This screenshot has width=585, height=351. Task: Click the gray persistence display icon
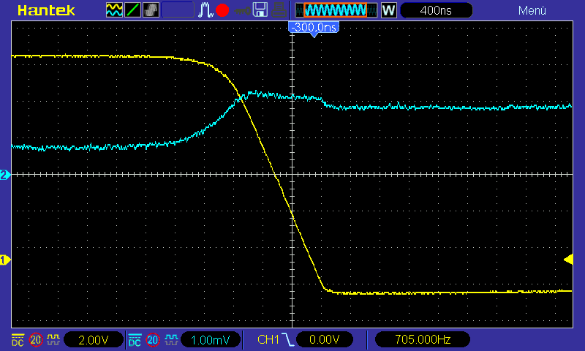pos(151,10)
